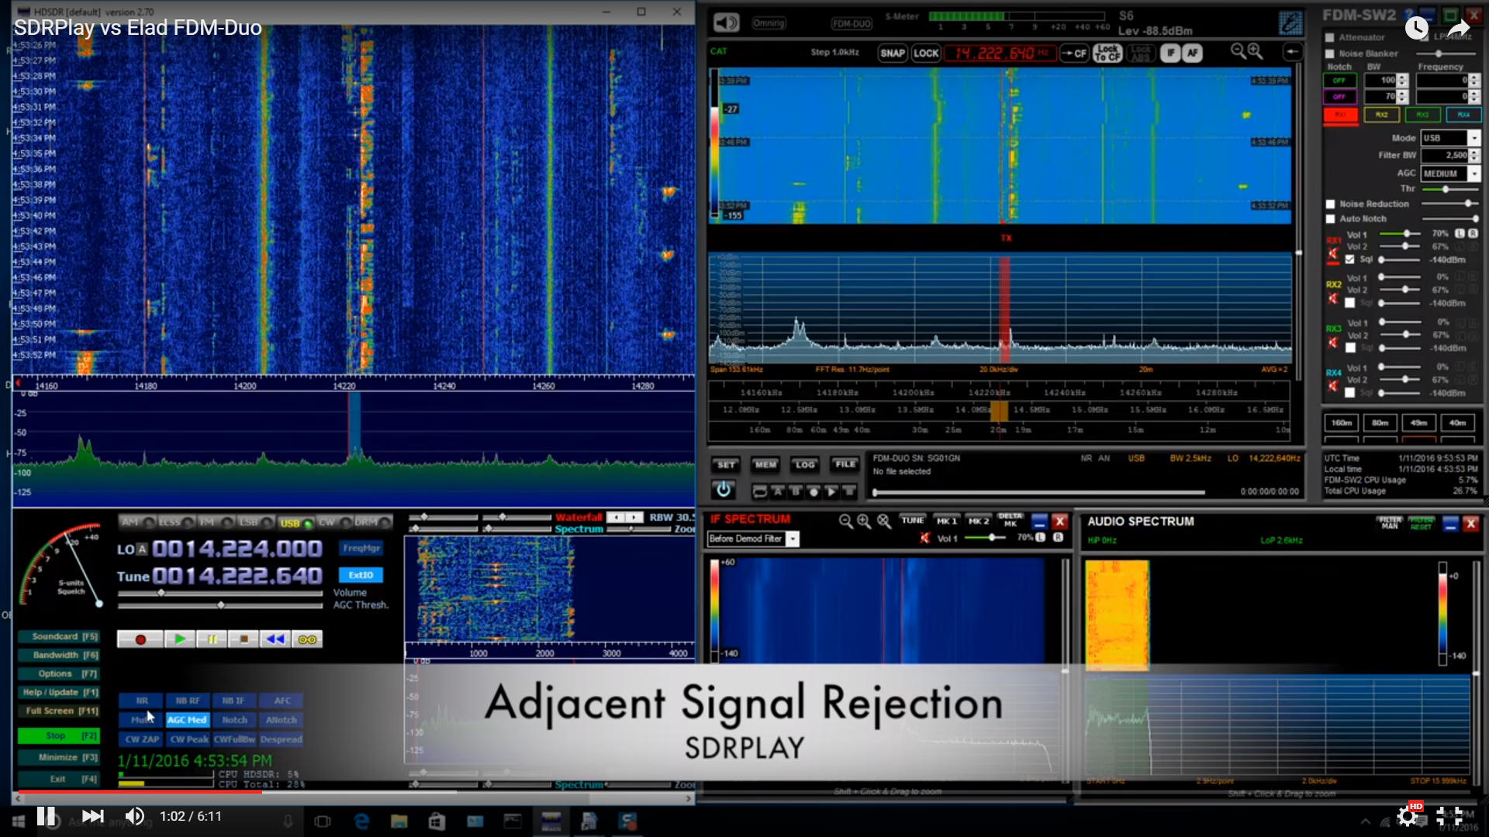This screenshot has height=837, width=1489.
Task: Unmute RX2 speaker icon in FDM-SW2
Action: [x=1333, y=298]
